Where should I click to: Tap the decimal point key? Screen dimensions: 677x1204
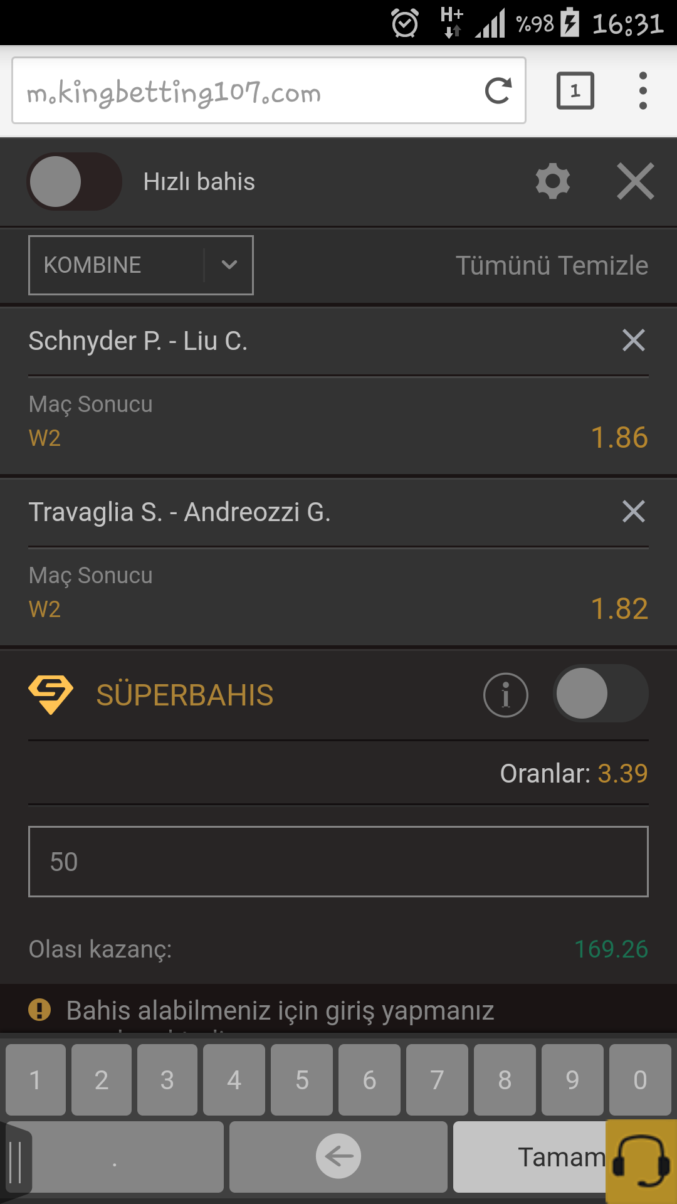[x=115, y=1156]
